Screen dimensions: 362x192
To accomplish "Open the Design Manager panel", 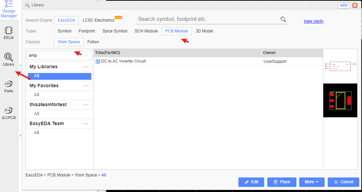I will point(9,9).
